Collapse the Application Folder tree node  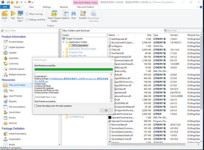tap(64, 42)
